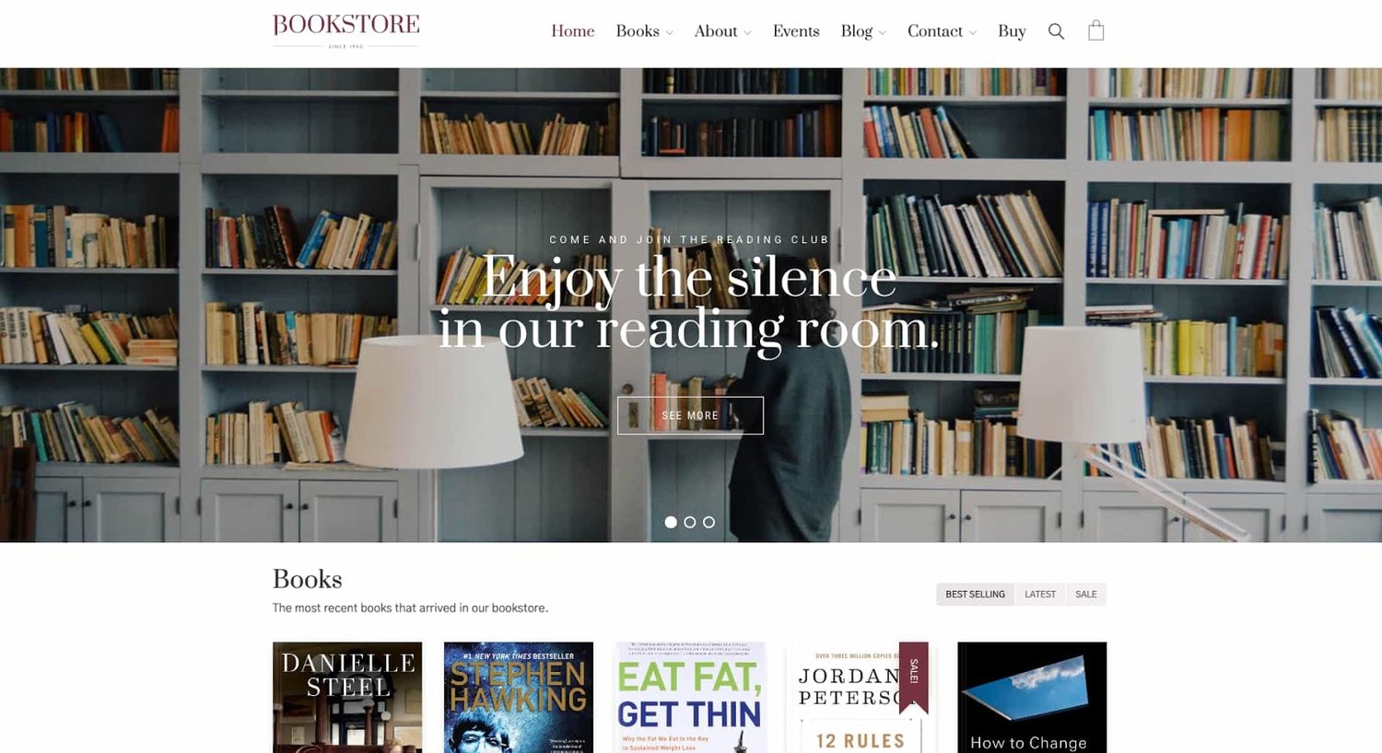This screenshot has height=753, width=1382.
Task: Switch to the second slide dot
Action: (x=690, y=522)
